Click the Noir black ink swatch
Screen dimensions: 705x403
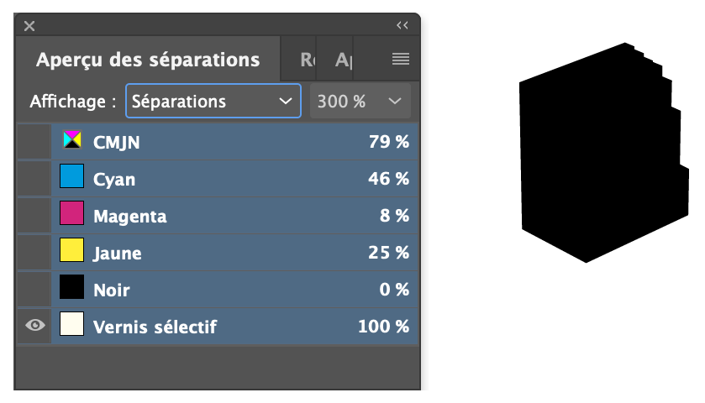click(x=72, y=289)
